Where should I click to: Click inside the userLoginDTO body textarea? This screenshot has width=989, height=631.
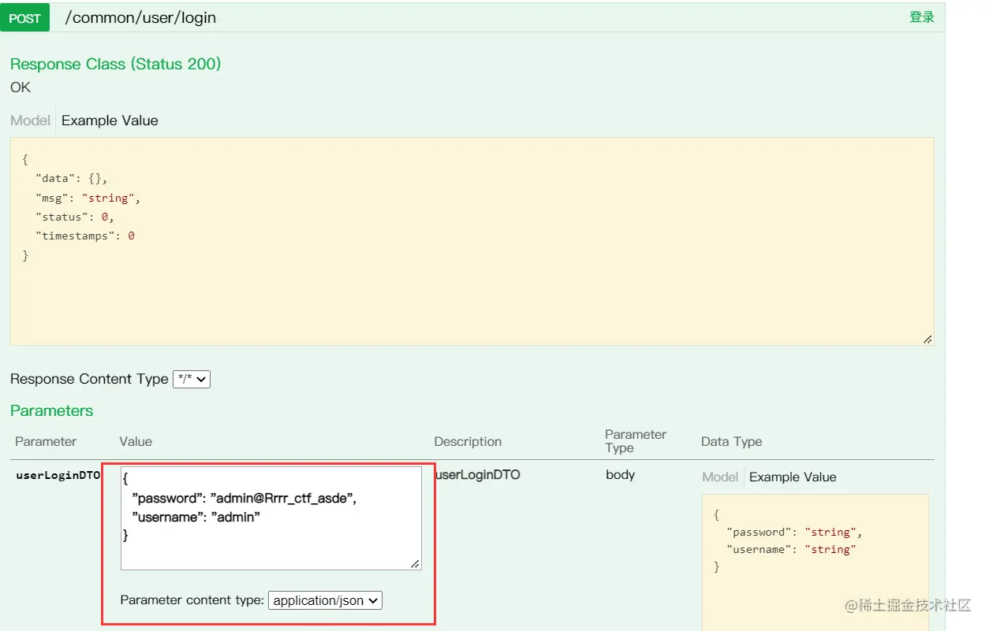pos(271,518)
